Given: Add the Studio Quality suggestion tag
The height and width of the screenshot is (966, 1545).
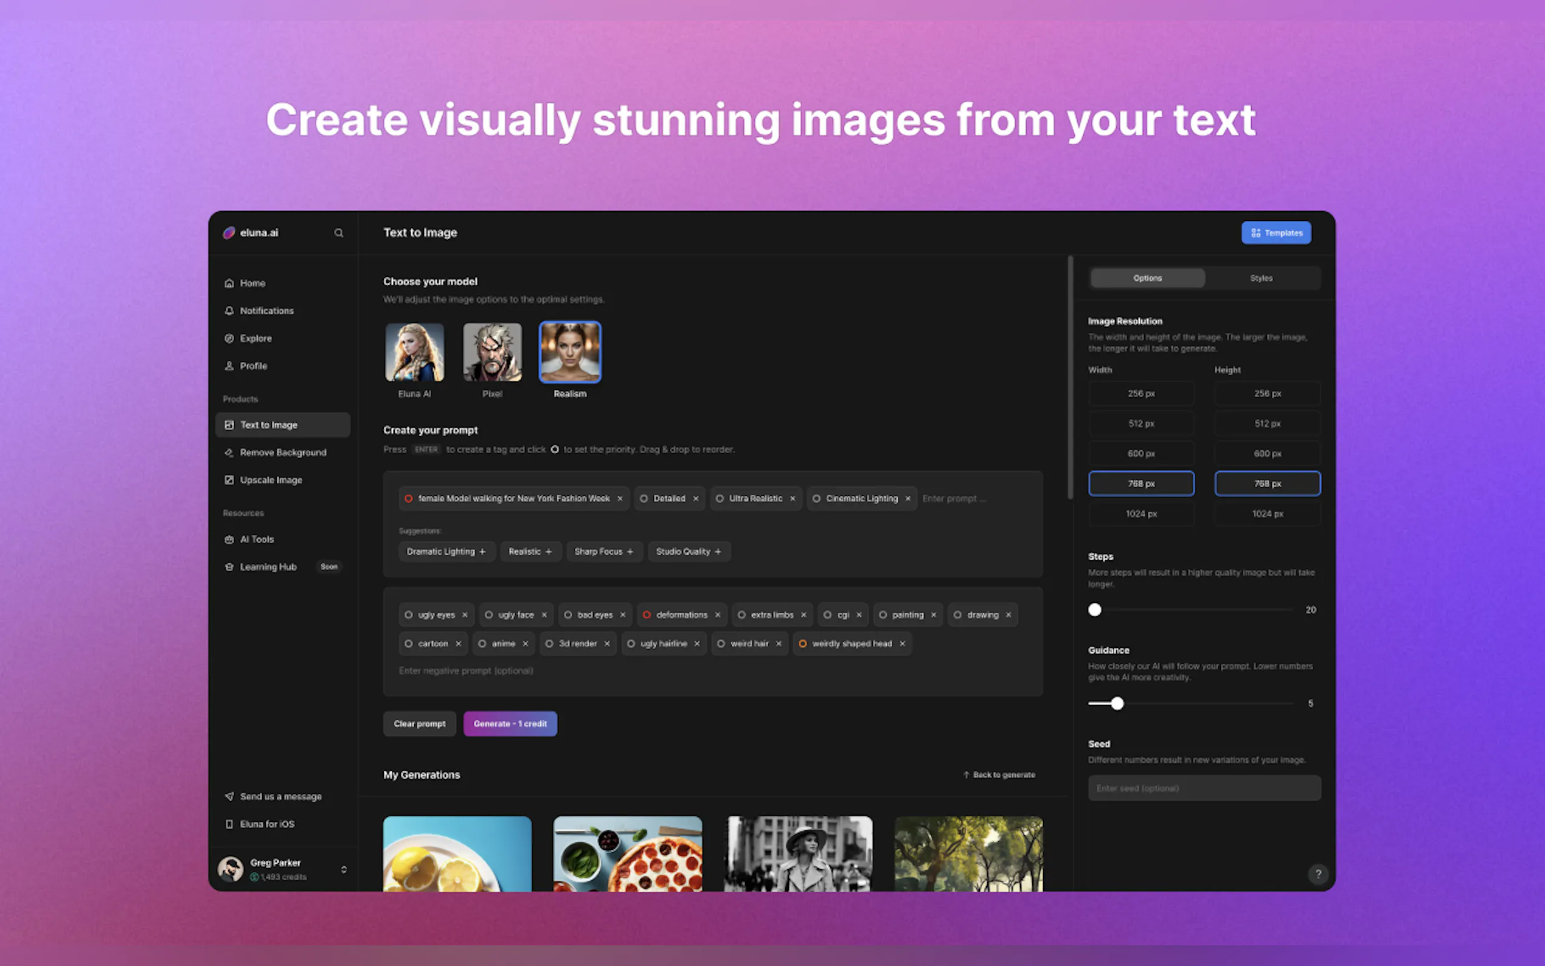Looking at the screenshot, I should tap(689, 551).
